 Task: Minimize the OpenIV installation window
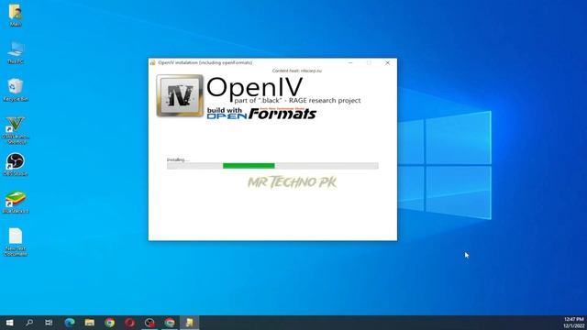click(350, 63)
